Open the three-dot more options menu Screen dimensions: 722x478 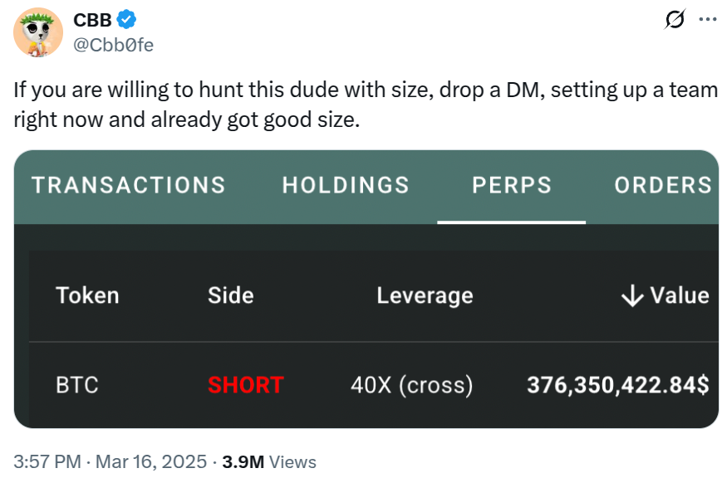click(x=706, y=20)
